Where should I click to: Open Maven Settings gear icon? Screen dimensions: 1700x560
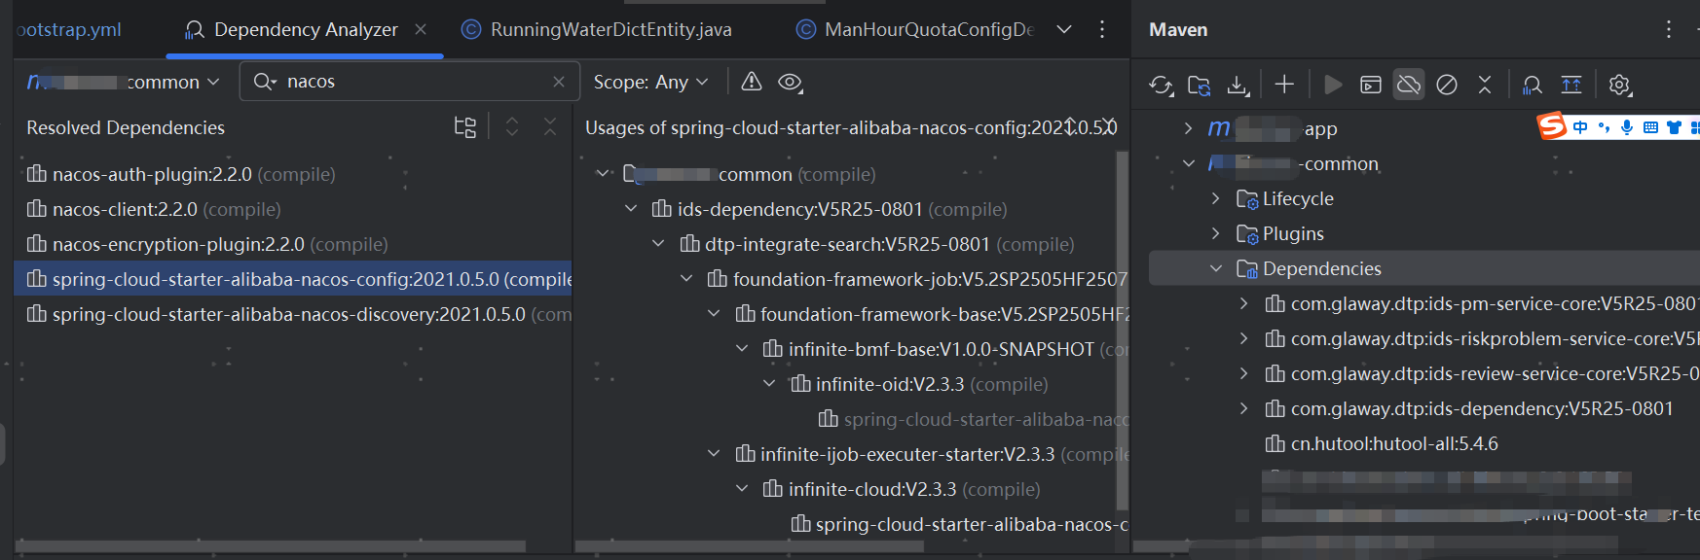[1619, 85]
